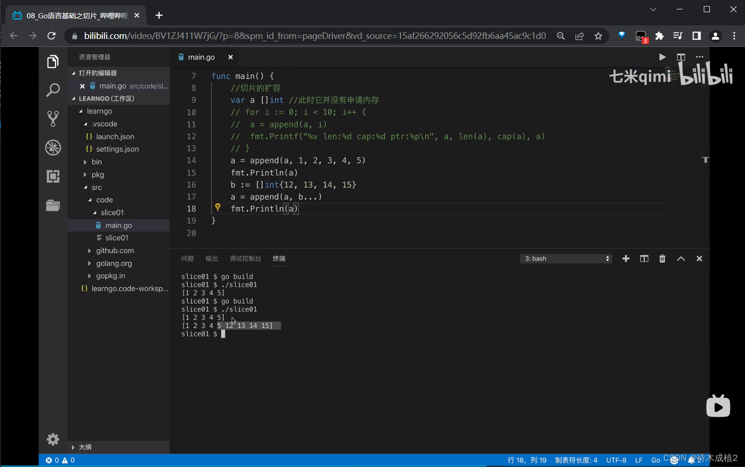Change LF line ending in status bar
This screenshot has height=467, width=745.
[x=639, y=460]
